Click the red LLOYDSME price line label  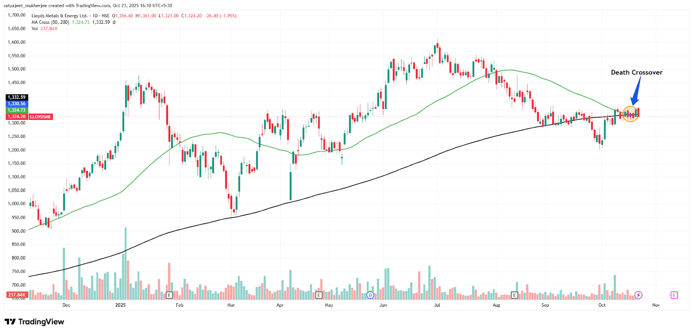(x=41, y=117)
